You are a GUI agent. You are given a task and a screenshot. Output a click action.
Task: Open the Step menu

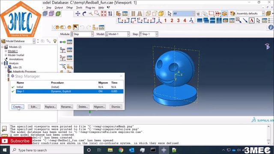(x=49, y=8)
